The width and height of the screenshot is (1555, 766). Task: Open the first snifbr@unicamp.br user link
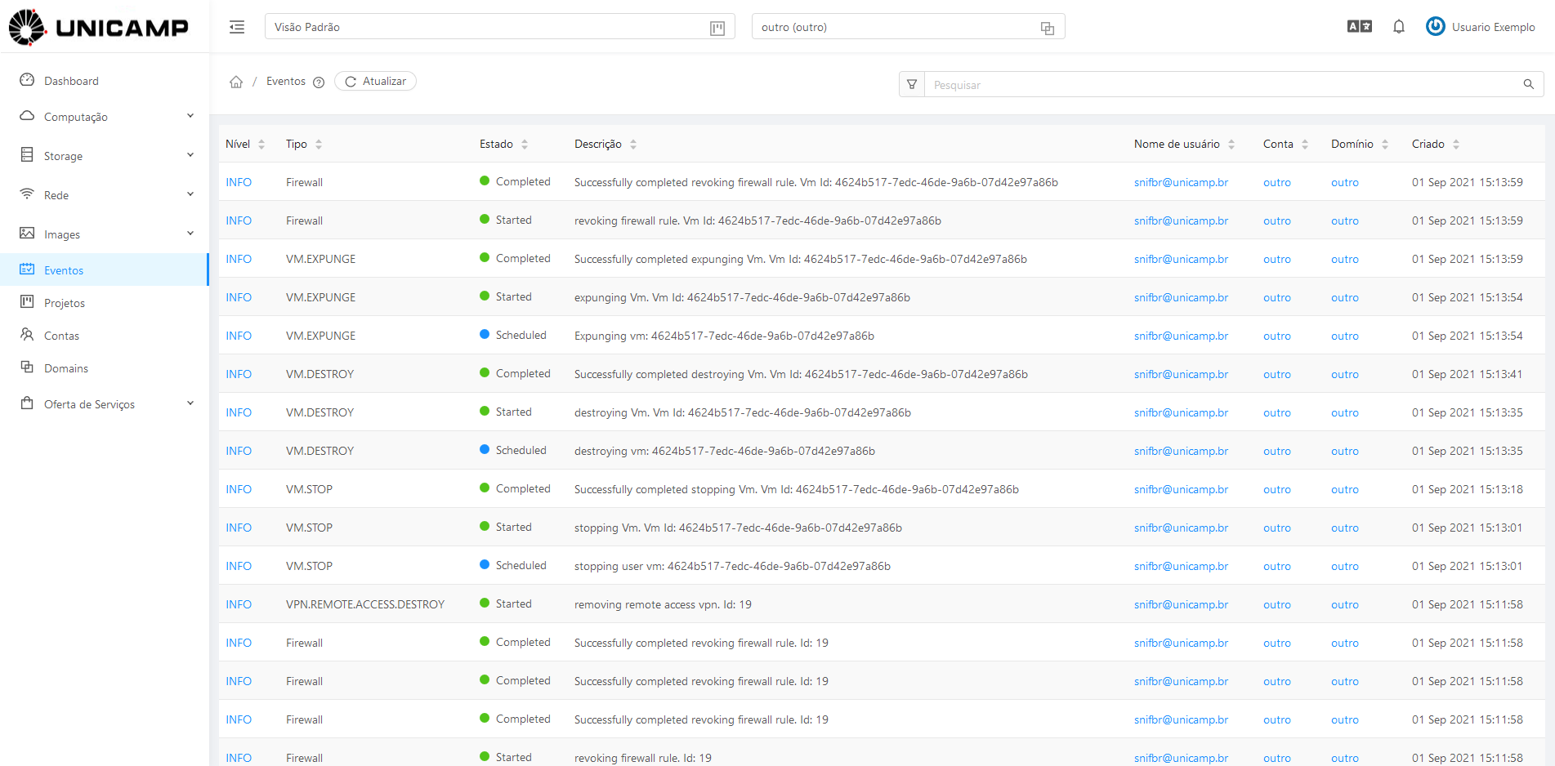pyautogui.click(x=1181, y=182)
